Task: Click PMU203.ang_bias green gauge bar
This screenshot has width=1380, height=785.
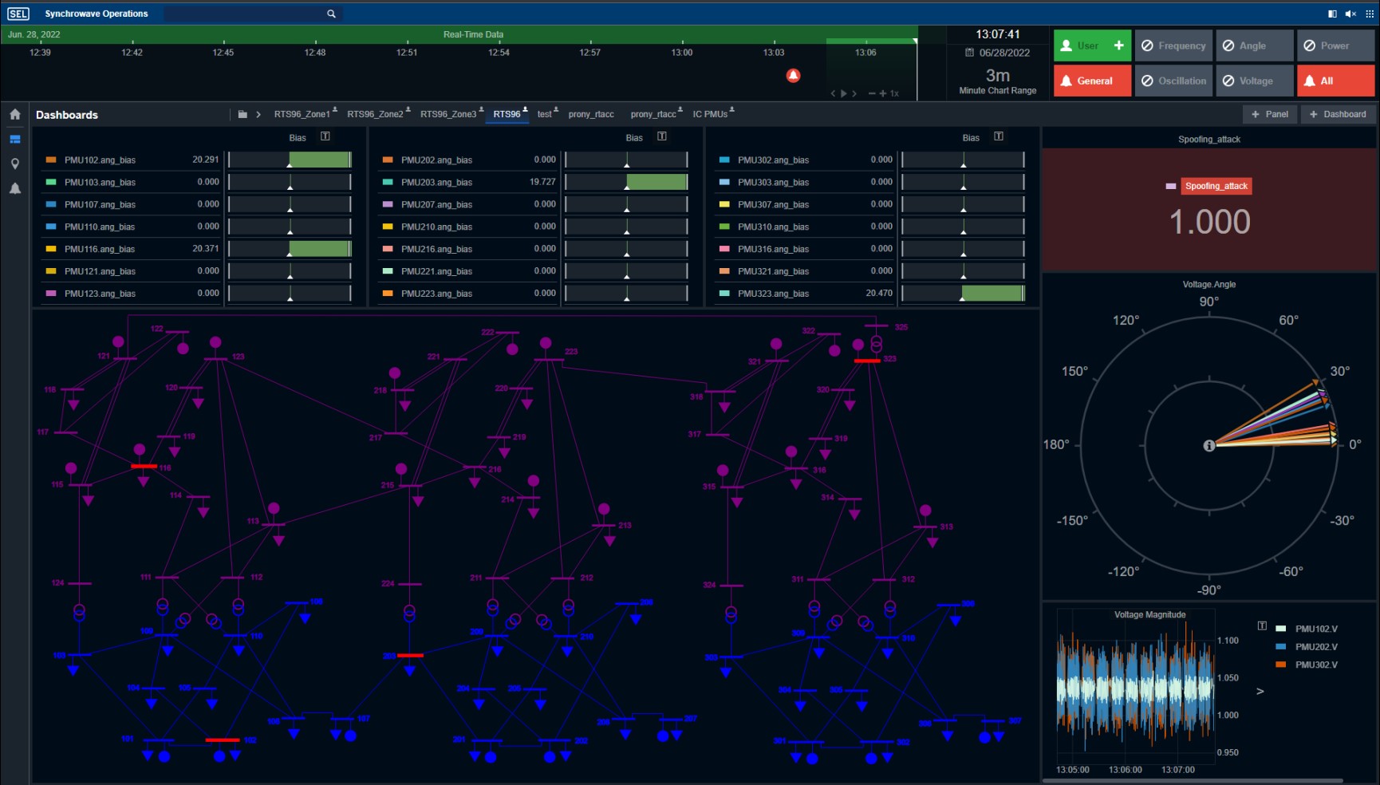Action: (x=656, y=182)
